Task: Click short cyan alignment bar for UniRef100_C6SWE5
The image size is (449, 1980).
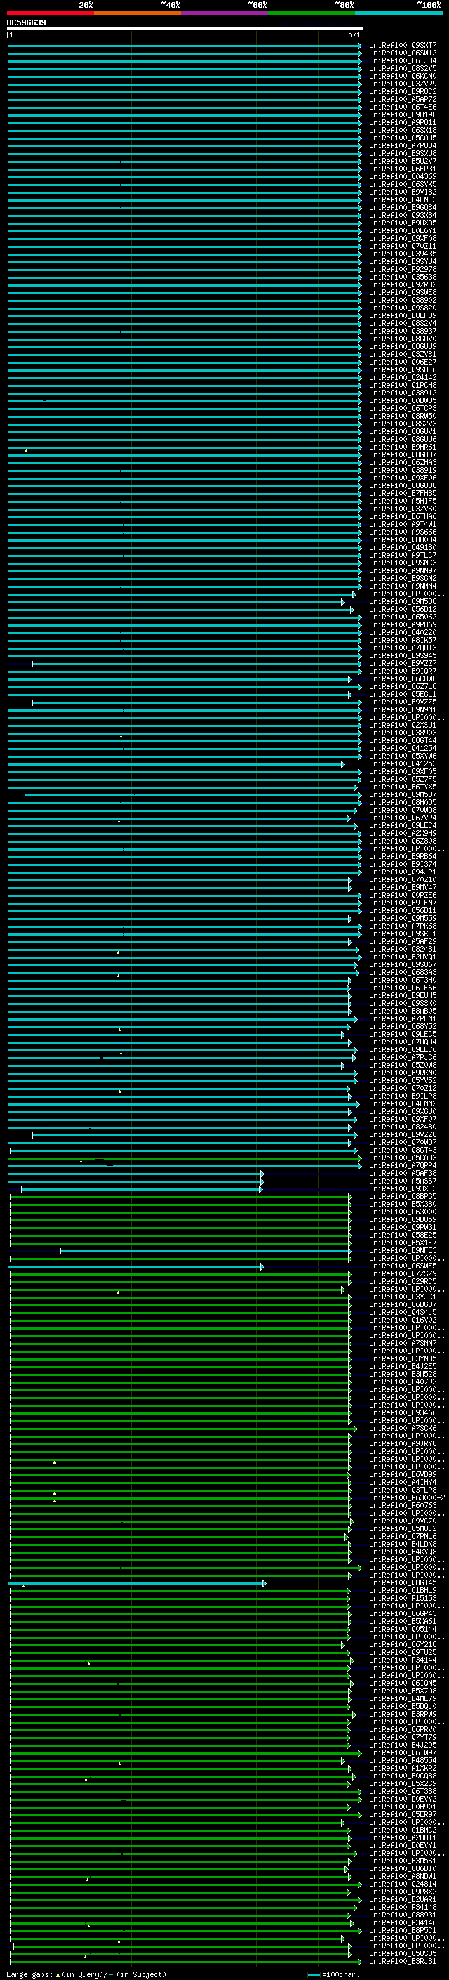Action: click(x=136, y=1266)
